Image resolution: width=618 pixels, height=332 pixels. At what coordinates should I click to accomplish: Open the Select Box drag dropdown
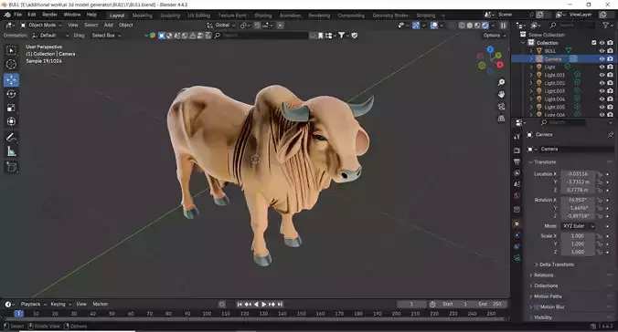(106, 36)
